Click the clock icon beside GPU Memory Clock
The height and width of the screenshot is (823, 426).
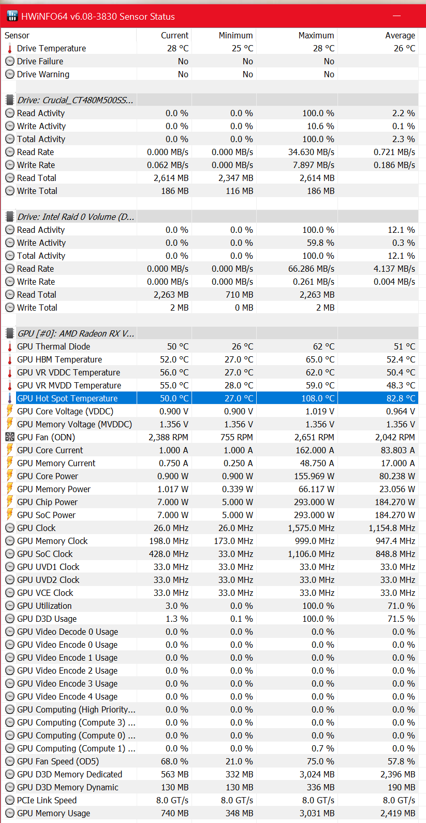(x=10, y=541)
